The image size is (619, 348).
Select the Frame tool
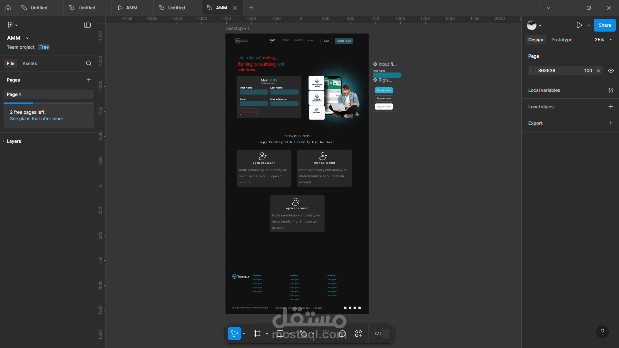tap(257, 333)
